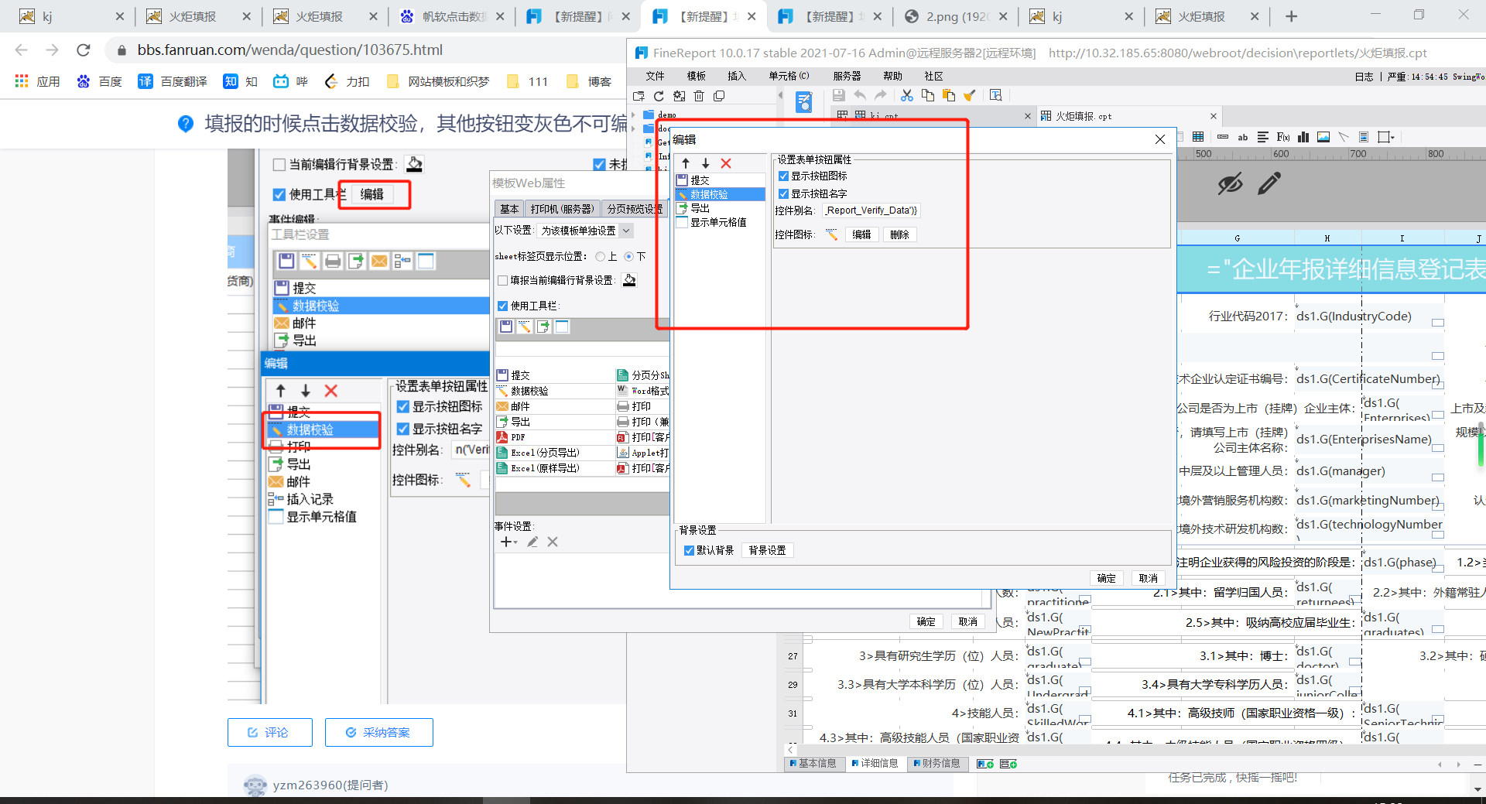Remove selected toolbar button with red X
This screenshot has height=804, width=1486.
pos(726,163)
